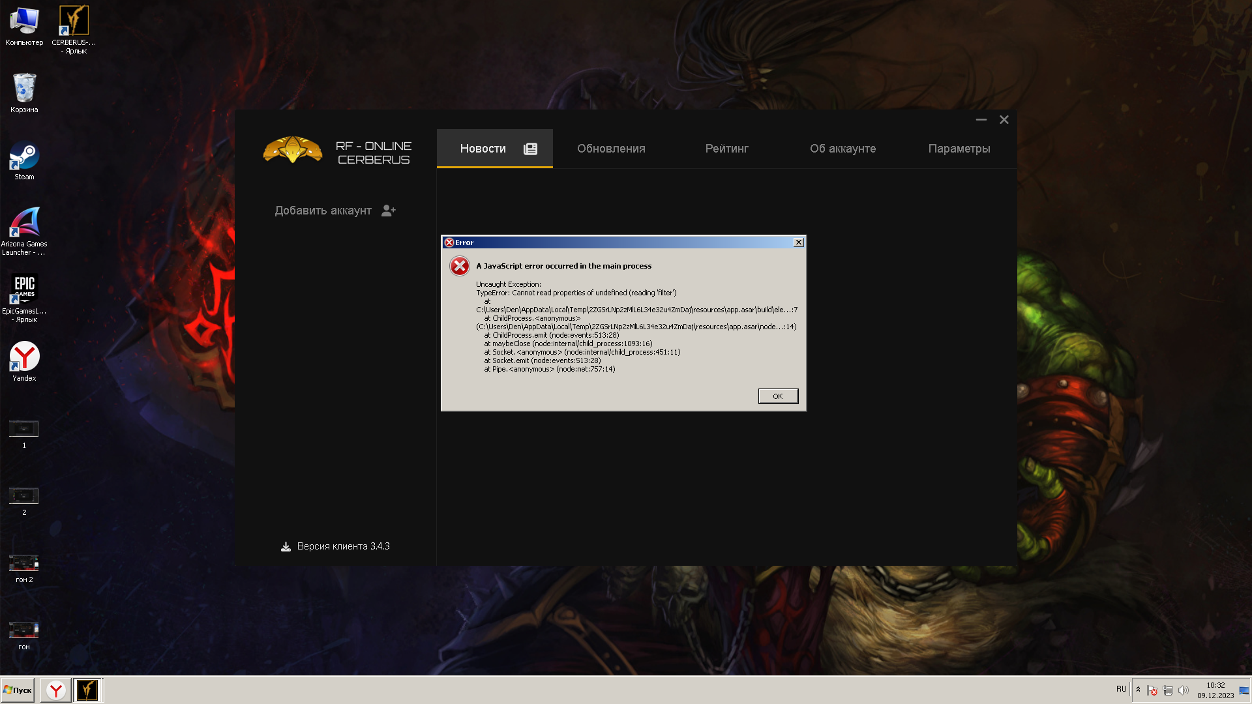Select the Yandex browser desktop icon

pyautogui.click(x=24, y=362)
